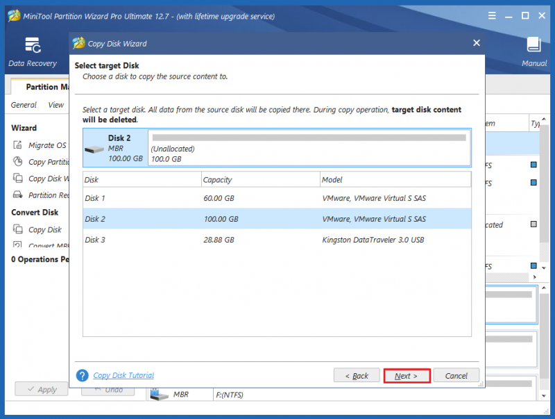Click the Back button
Viewport: 555px width, 419px height.
357,376
